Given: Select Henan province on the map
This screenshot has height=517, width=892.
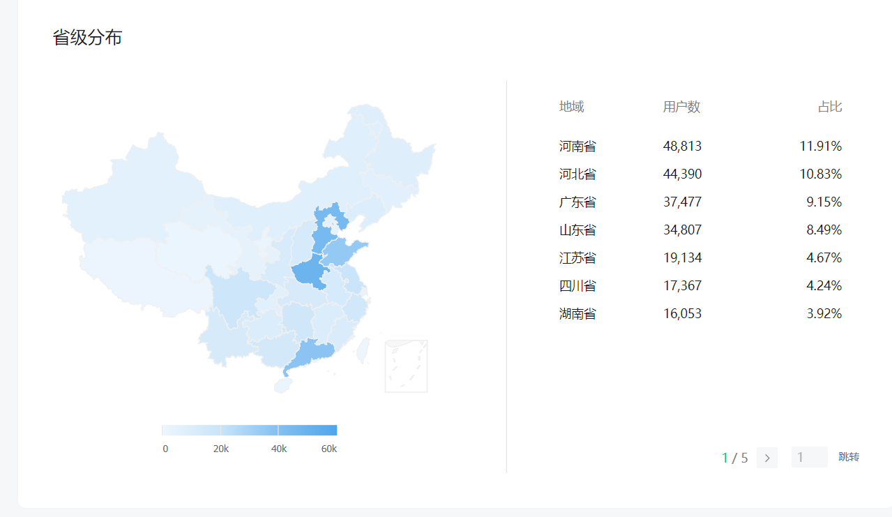Looking at the screenshot, I should click(309, 273).
